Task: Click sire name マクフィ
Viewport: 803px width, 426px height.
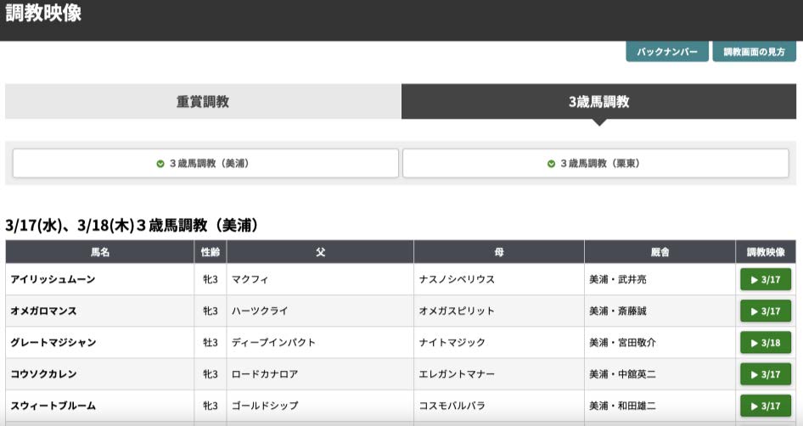Action: pyautogui.click(x=250, y=279)
